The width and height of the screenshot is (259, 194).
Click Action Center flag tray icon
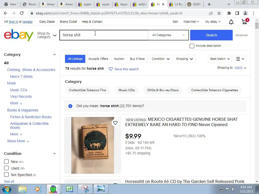coord(227,189)
